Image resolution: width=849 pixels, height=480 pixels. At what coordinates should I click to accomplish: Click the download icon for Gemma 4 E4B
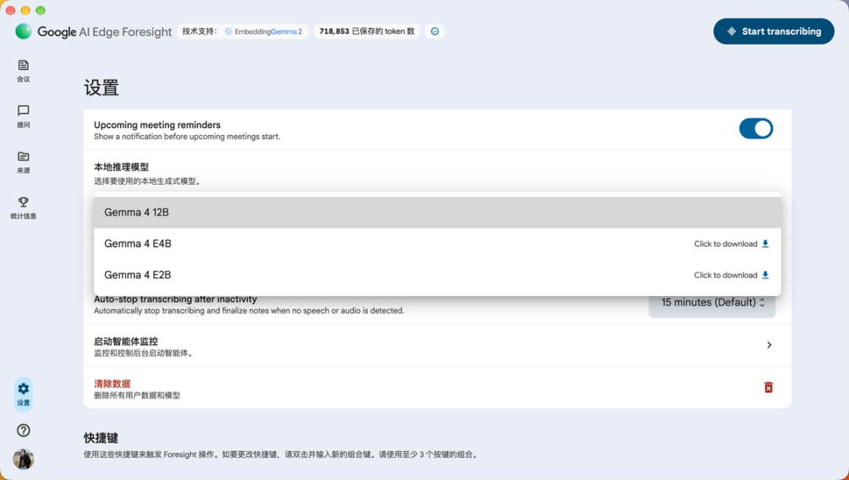765,244
